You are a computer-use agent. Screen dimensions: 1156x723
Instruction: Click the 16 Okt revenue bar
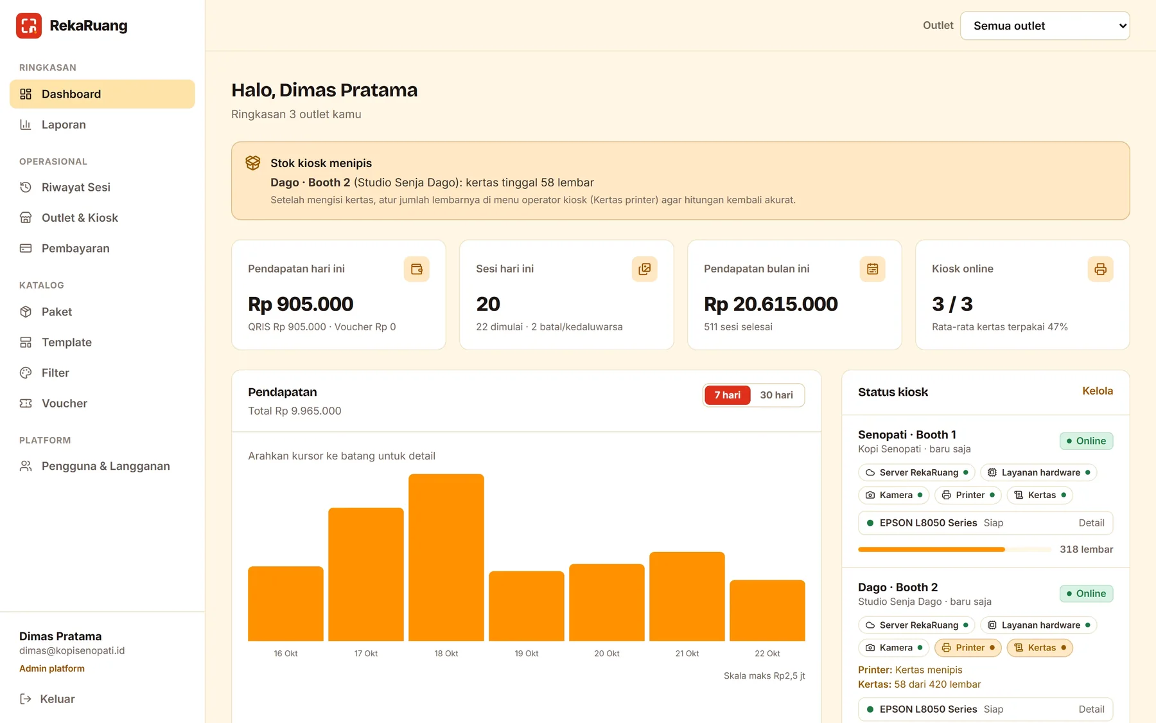tap(286, 603)
